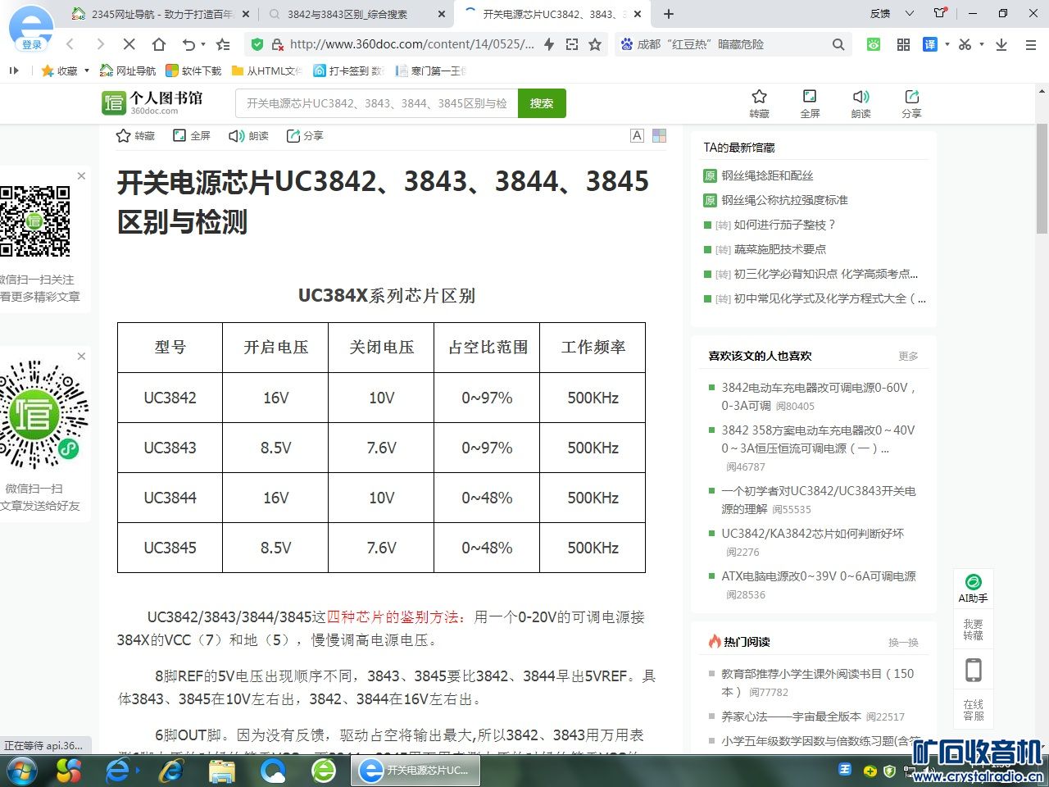Toggle 全屏 fullscreen in the site header

pos(810,103)
